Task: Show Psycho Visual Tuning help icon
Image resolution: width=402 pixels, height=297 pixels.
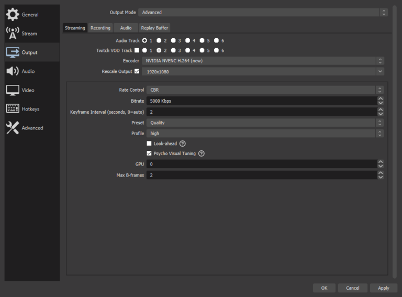Action: (202, 153)
